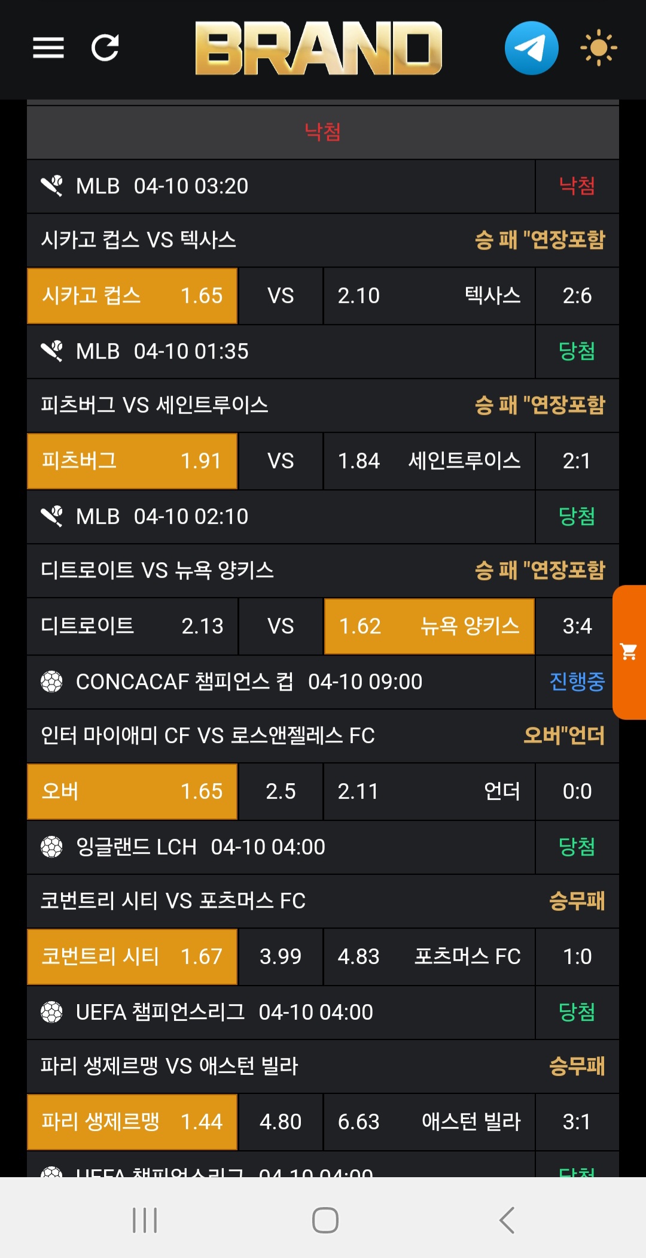Screen dimensions: 646x1258
Task: Tap the Android back arrow
Action: point(507,1220)
